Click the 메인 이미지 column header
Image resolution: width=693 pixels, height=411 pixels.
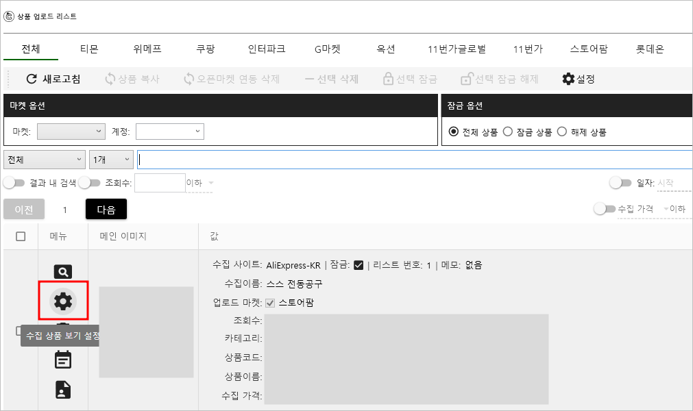coord(123,236)
